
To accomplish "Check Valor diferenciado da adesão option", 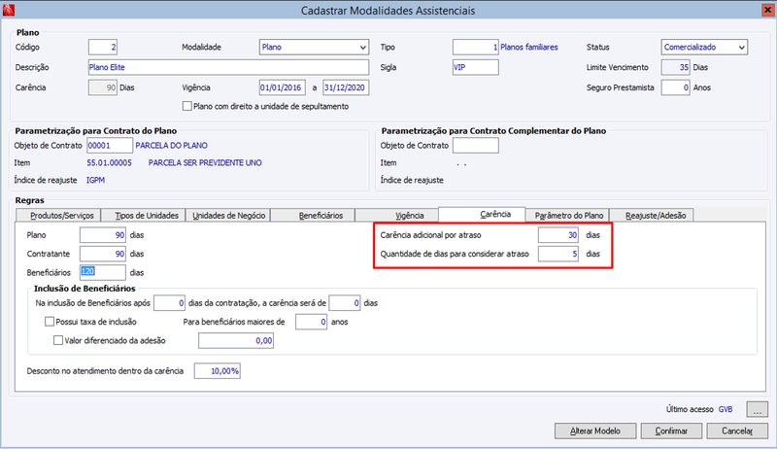I will [x=58, y=340].
